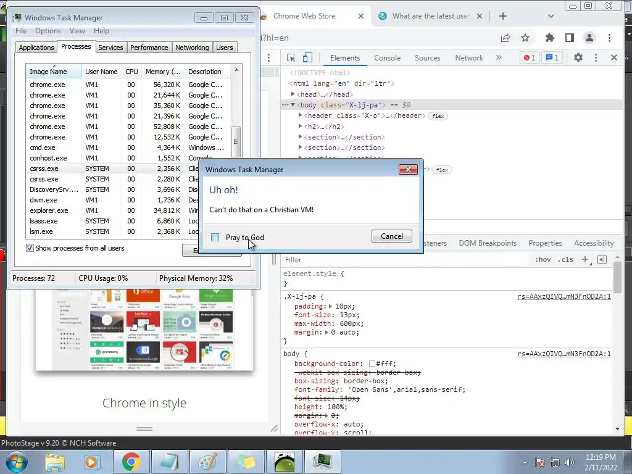
Task: Select the dwm.exe process row
Action: point(113,200)
